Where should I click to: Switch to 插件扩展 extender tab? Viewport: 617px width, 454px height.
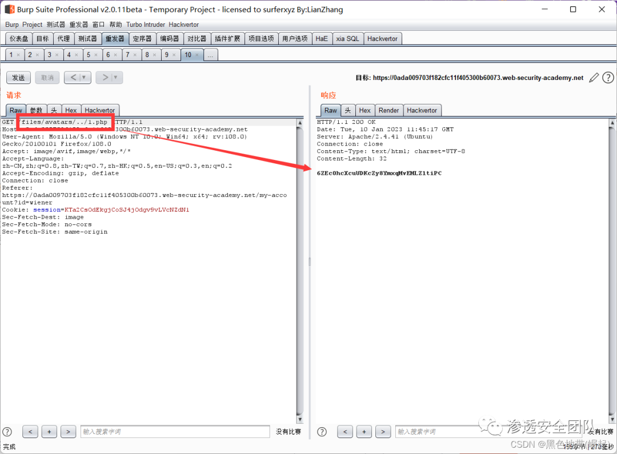coord(227,39)
